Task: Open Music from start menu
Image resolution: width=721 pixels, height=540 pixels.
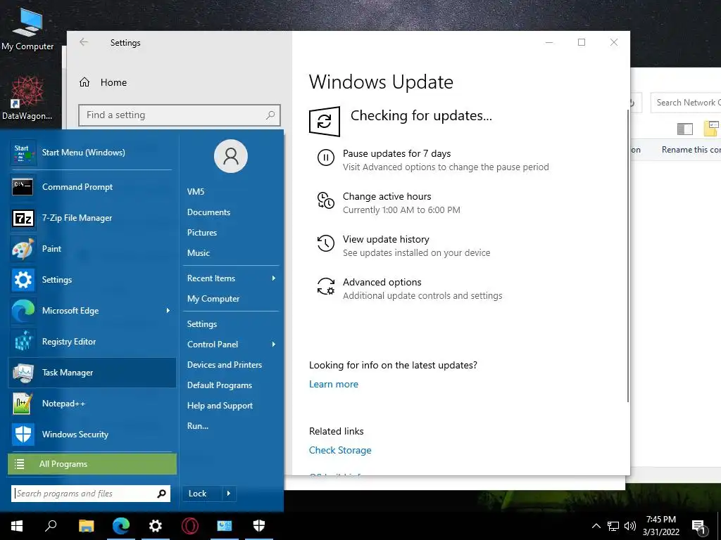Action: click(198, 253)
